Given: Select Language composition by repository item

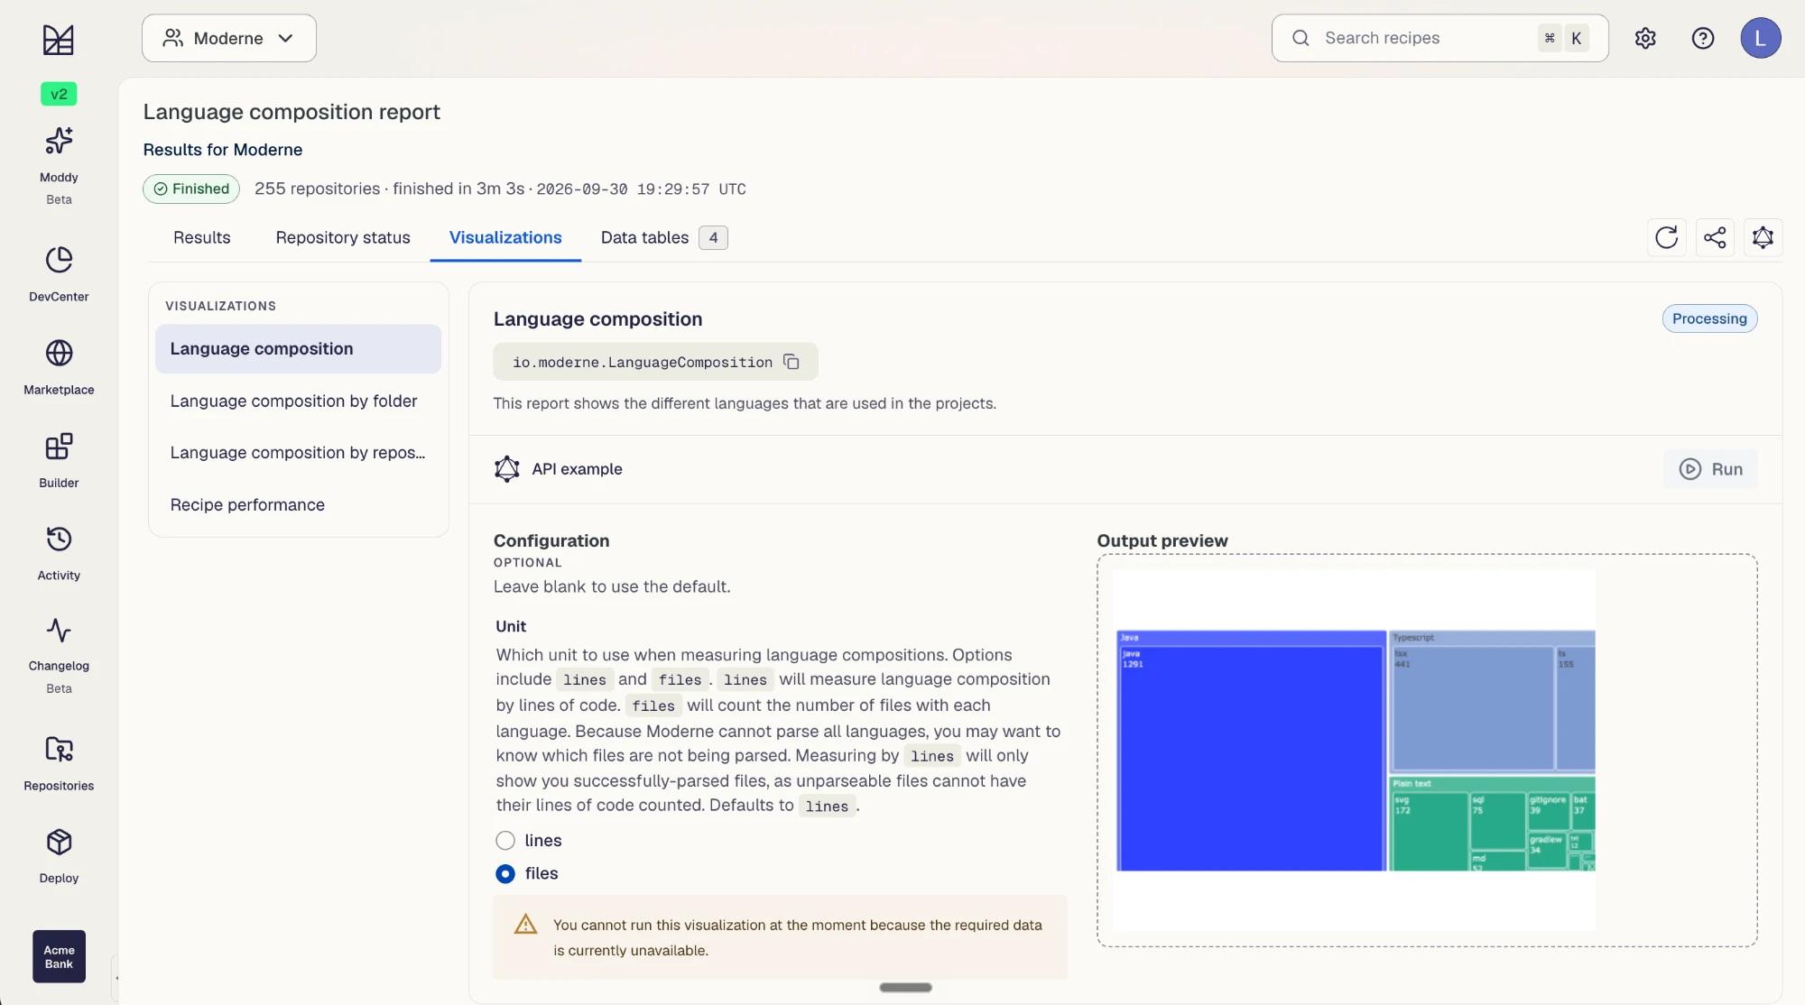Looking at the screenshot, I should point(298,453).
